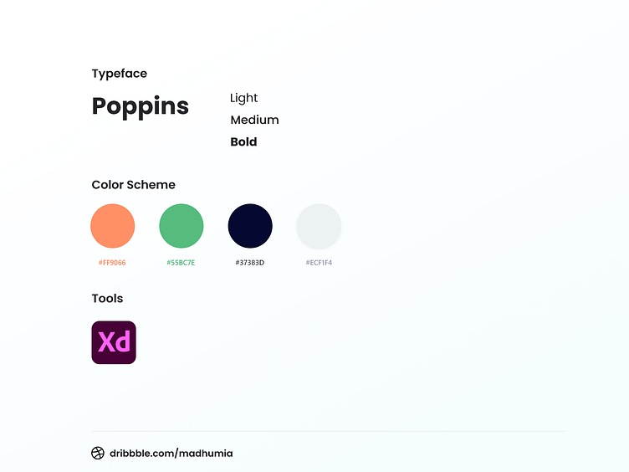
Task: Click the Dribbble basketball logo icon
Action: (98, 454)
